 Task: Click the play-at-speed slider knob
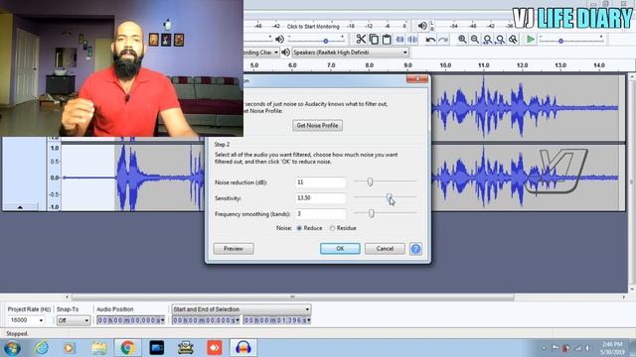click(x=560, y=41)
